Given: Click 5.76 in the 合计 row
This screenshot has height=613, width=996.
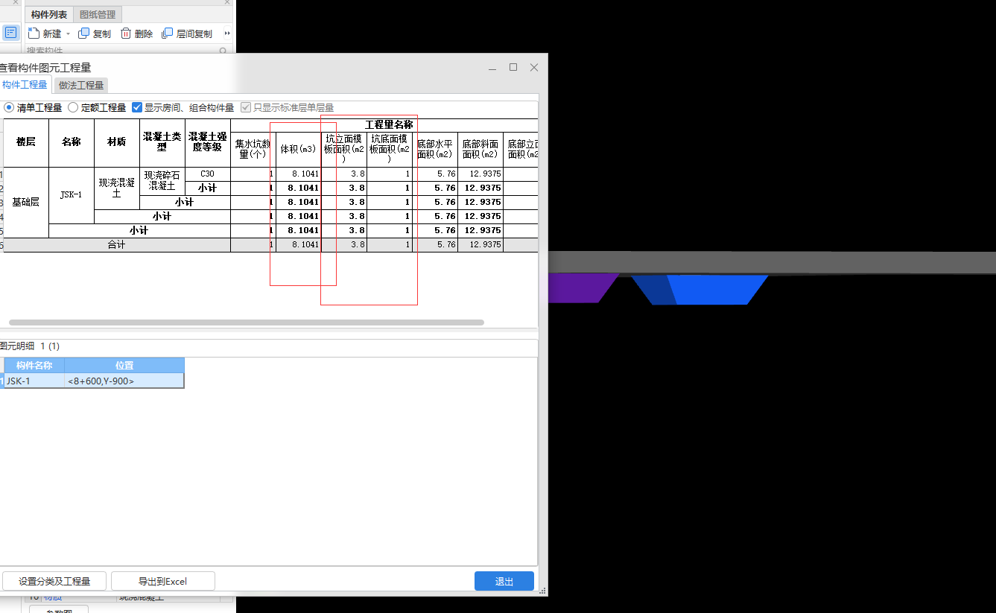Looking at the screenshot, I should tap(435, 245).
